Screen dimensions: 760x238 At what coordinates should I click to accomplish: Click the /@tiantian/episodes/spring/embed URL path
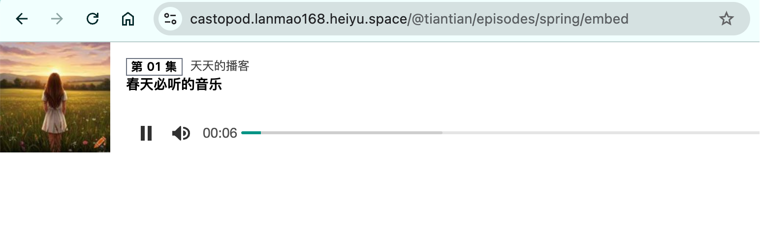(x=518, y=19)
